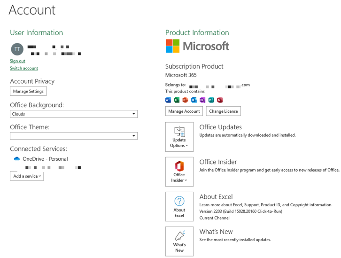Click the Office Insider heading

tap(218, 162)
